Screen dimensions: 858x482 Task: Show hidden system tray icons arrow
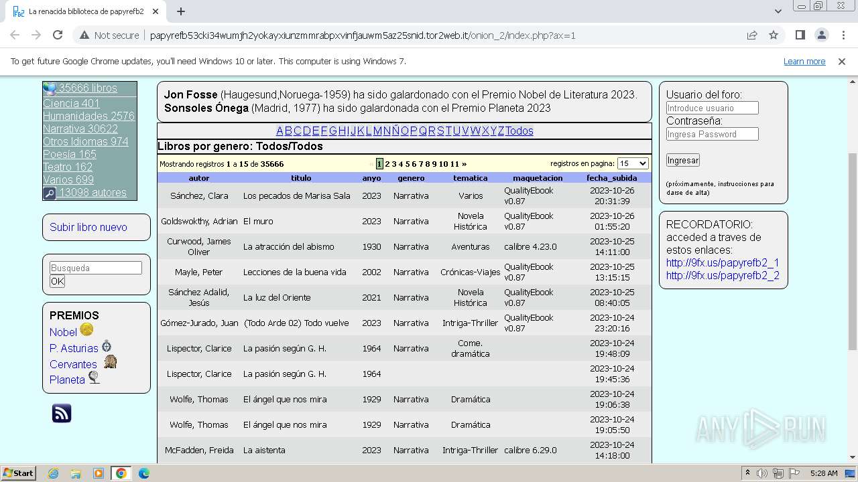click(748, 473)
